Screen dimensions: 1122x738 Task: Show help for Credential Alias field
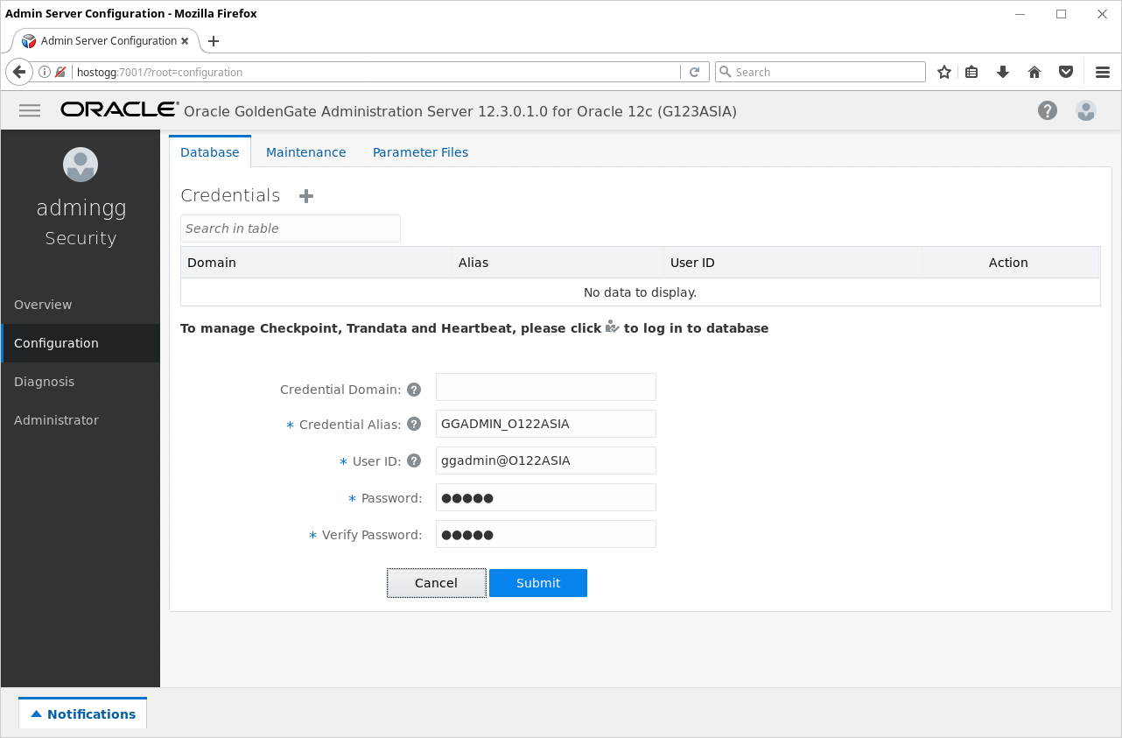[x=414, y=425]
